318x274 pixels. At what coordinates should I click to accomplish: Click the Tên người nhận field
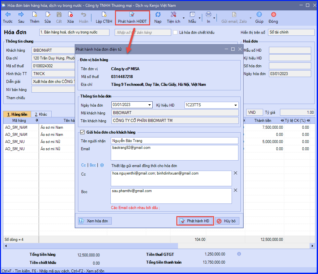point(174,141)
